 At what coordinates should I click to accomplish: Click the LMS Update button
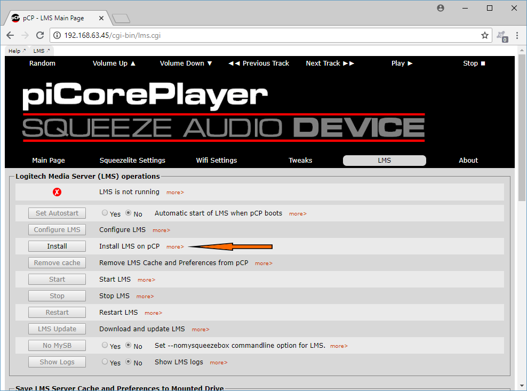point(57,329)
